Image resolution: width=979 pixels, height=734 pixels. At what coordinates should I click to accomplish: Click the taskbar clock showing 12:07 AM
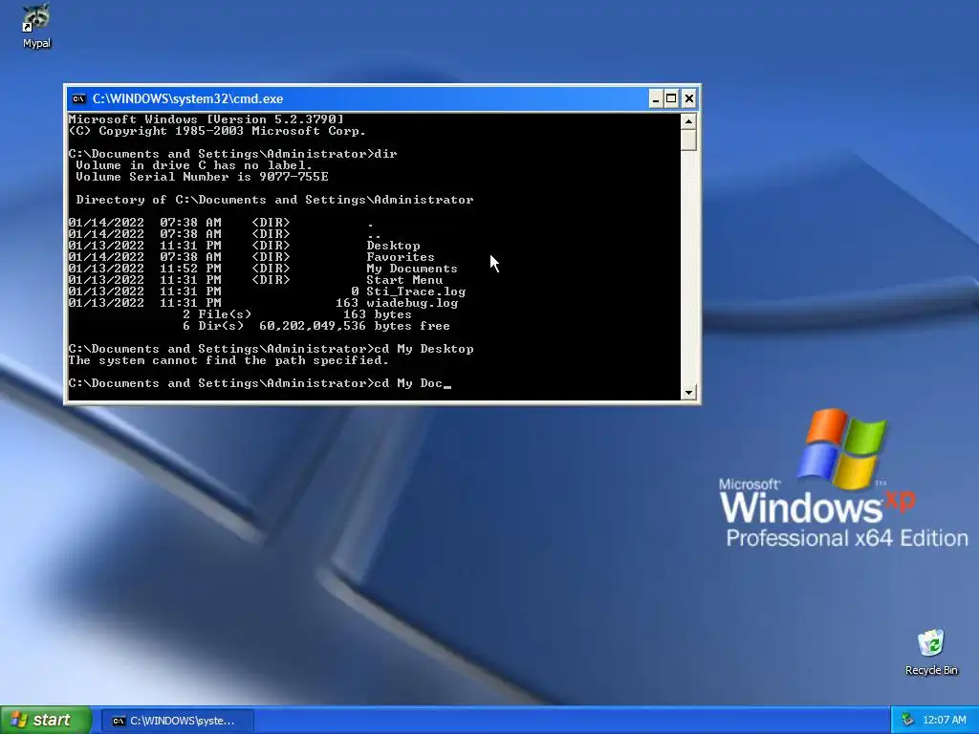(944, 721)
